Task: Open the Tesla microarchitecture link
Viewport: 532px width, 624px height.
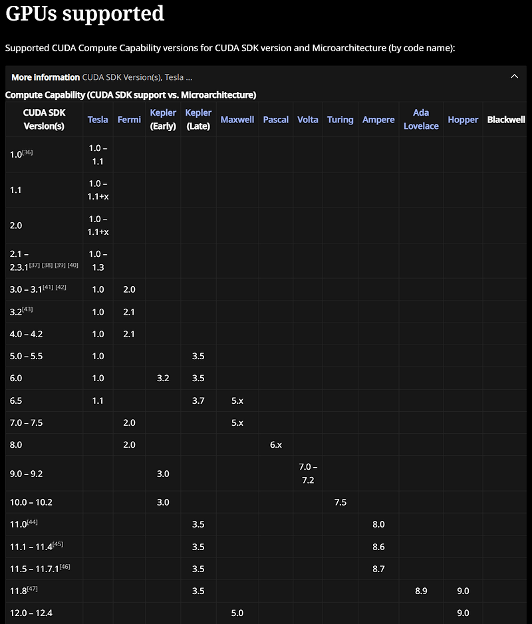Action: [98, 119]
